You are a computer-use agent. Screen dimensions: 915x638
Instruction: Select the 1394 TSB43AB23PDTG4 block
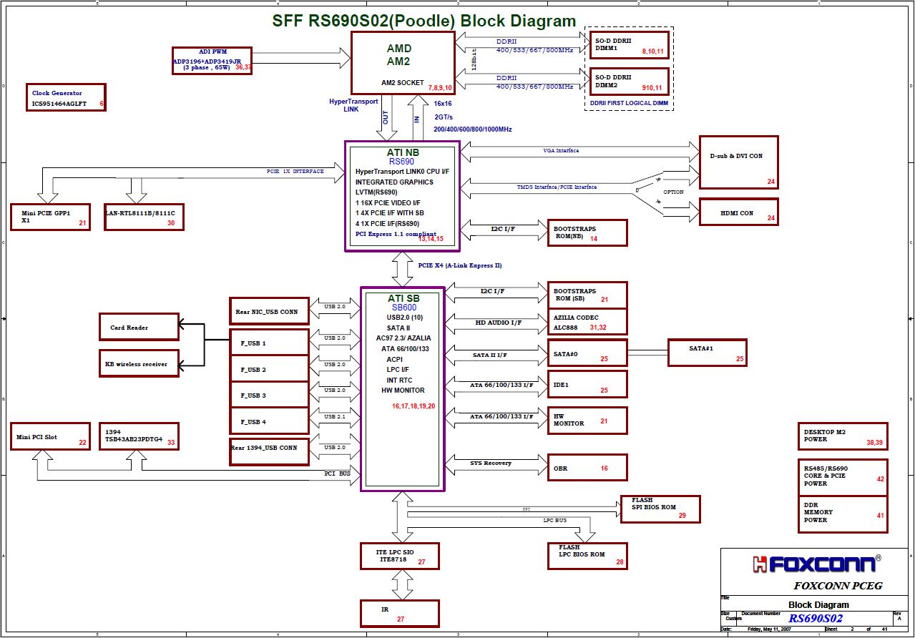coord(139,436)
